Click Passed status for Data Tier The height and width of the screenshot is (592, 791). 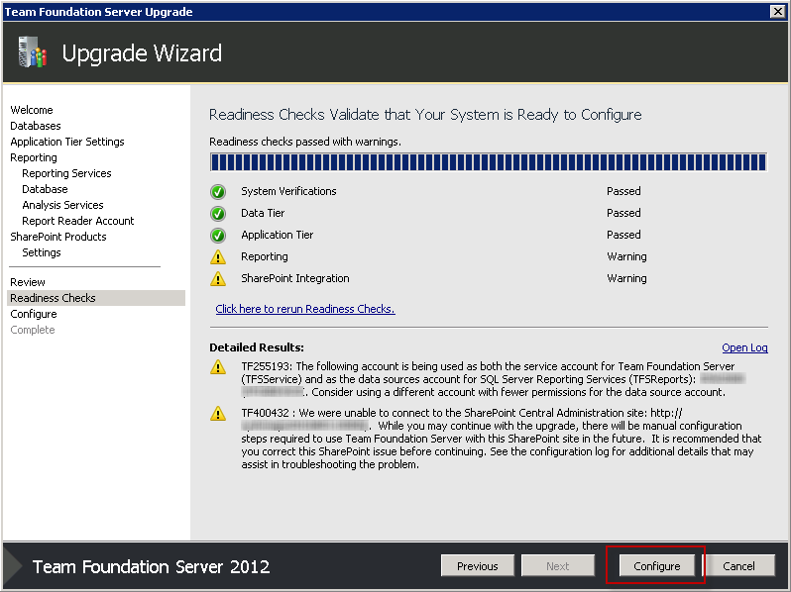[x=623, y=213]
